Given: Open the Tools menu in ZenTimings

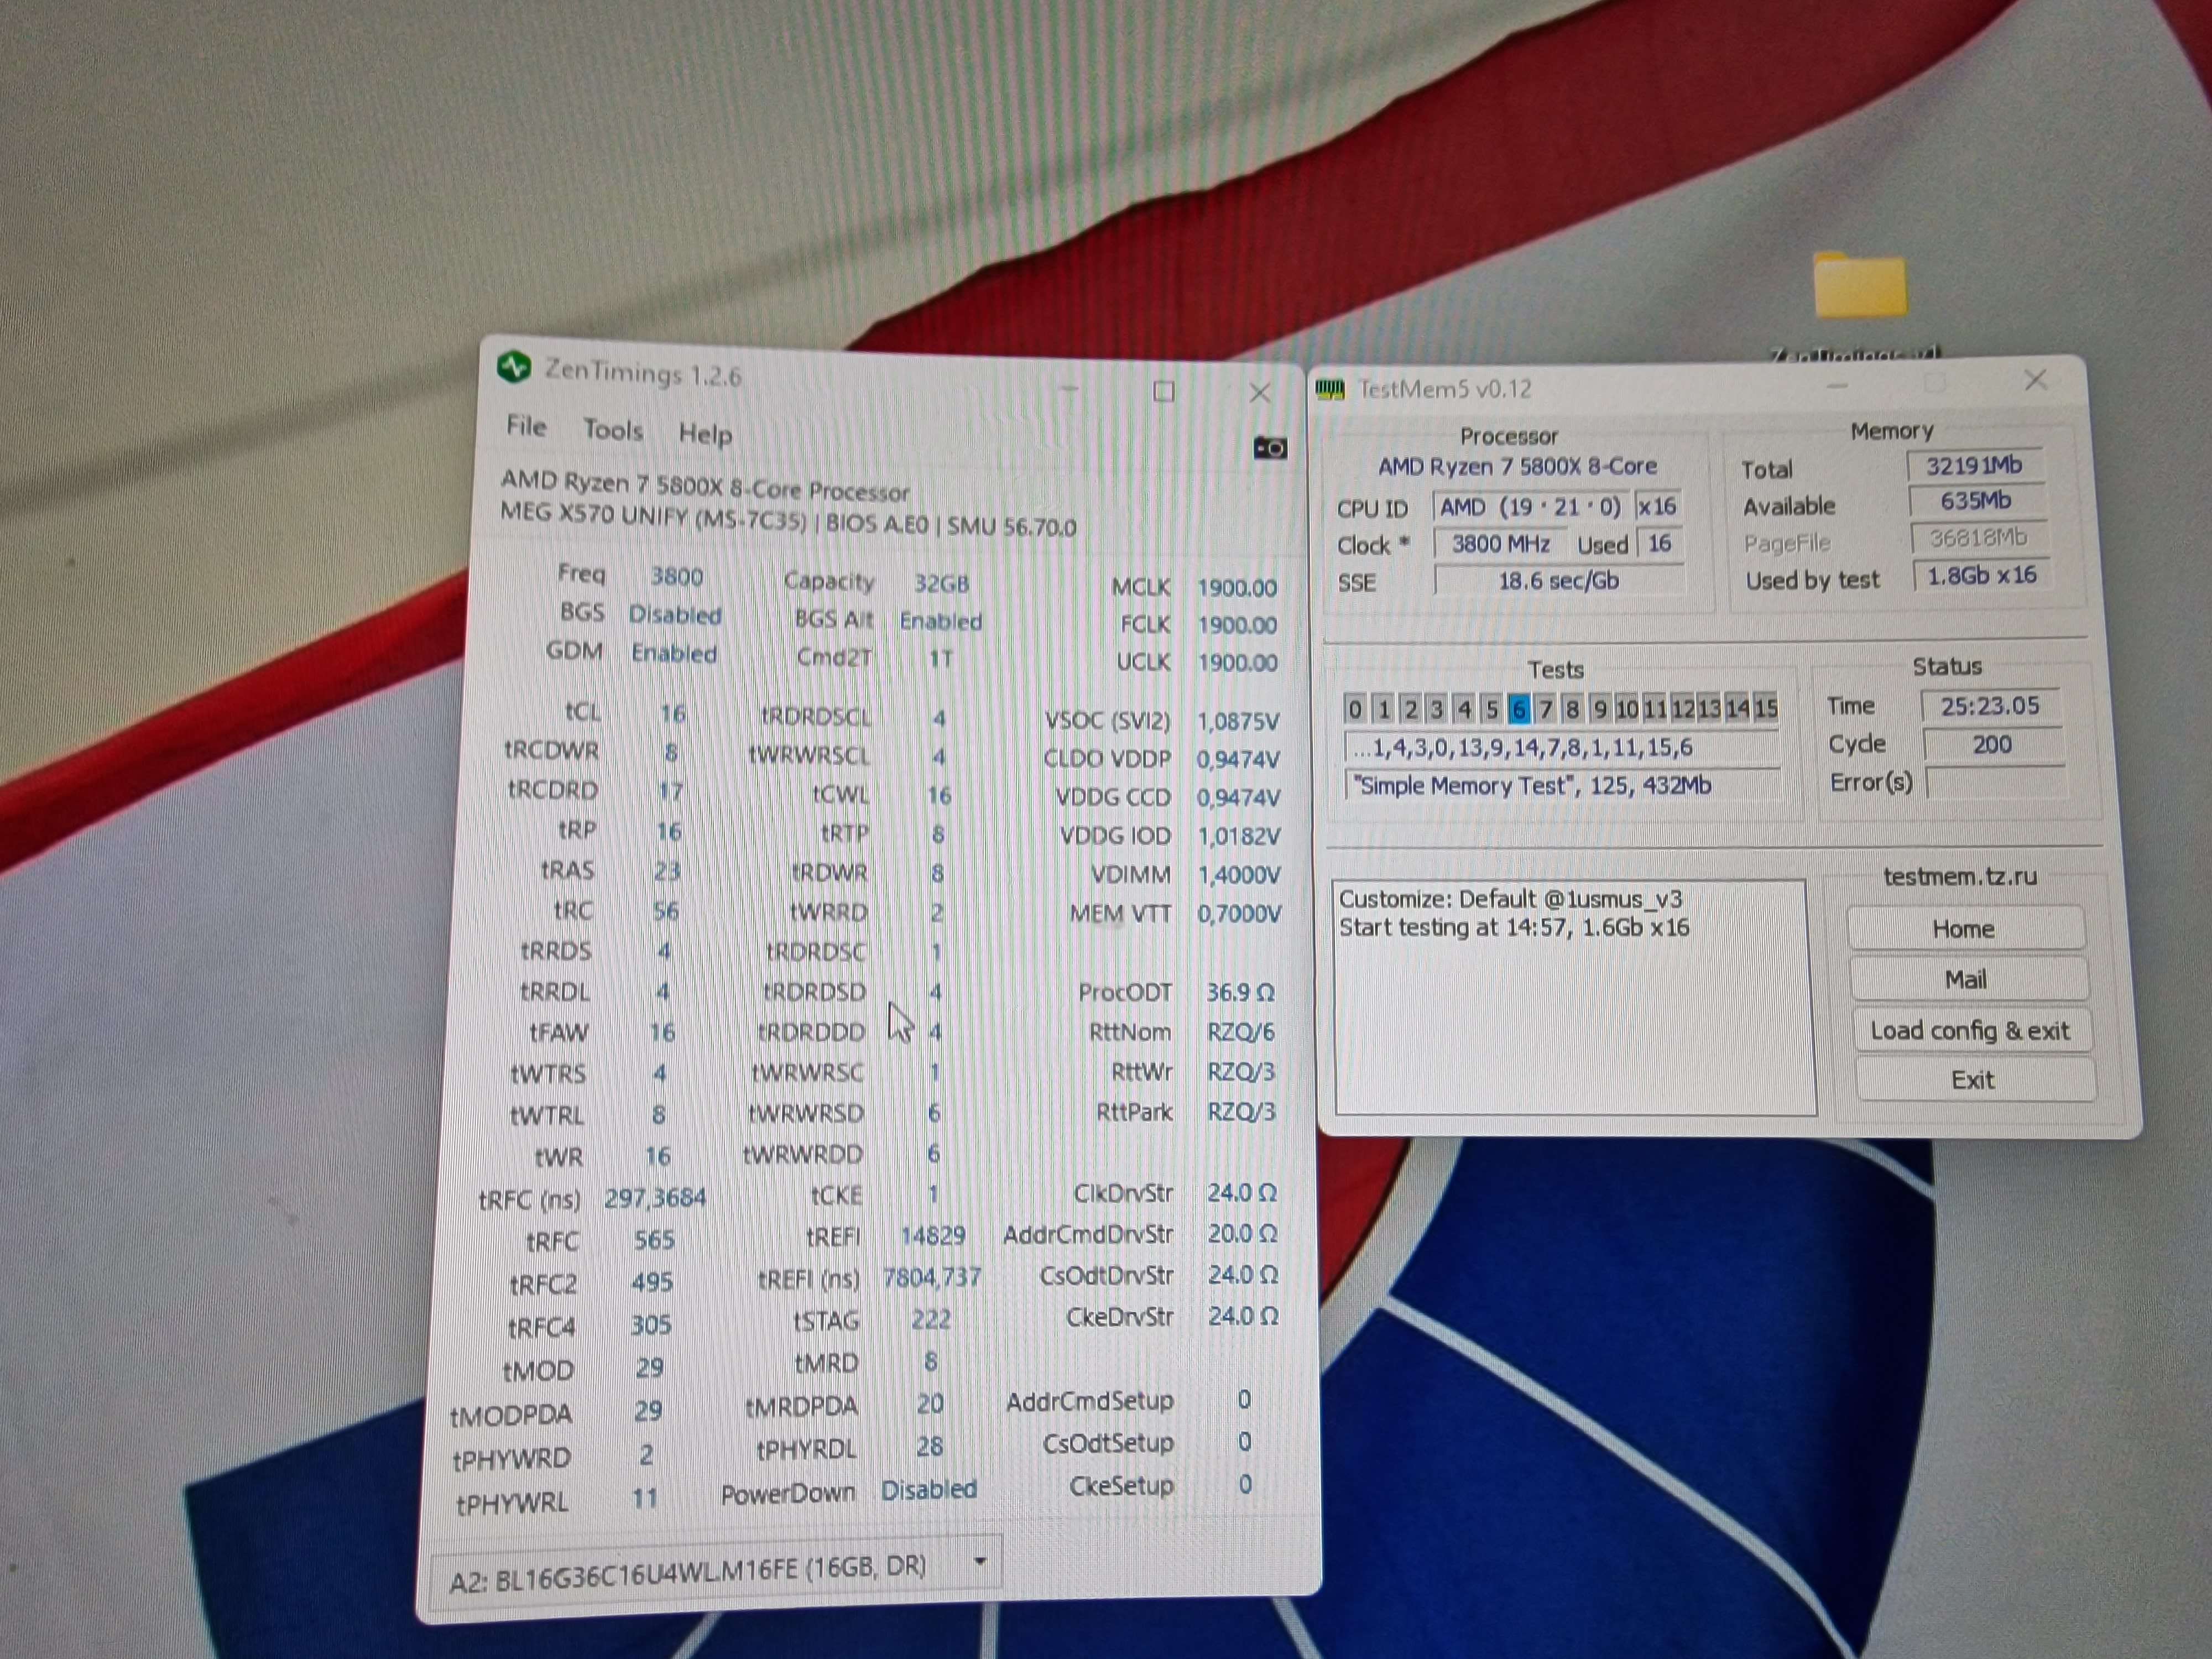Looking at the screenshot, I should pos(613,430).
